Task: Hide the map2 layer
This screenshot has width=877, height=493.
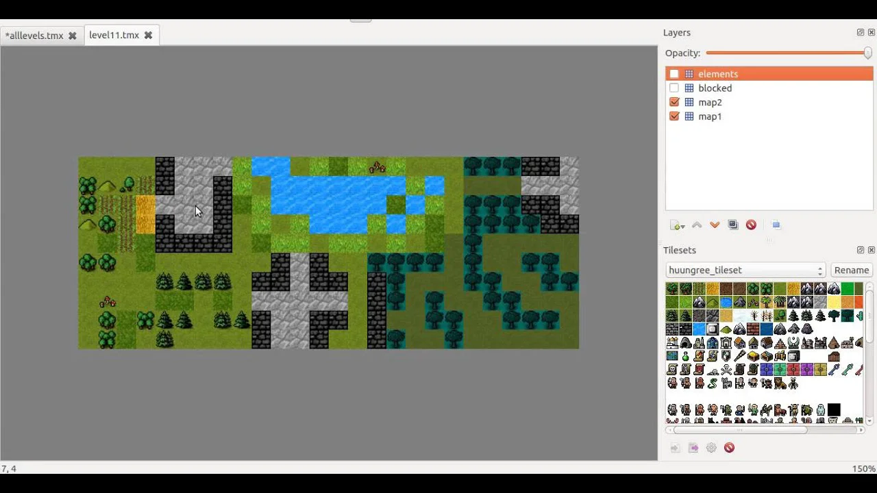Action: [x=674, y=102]
